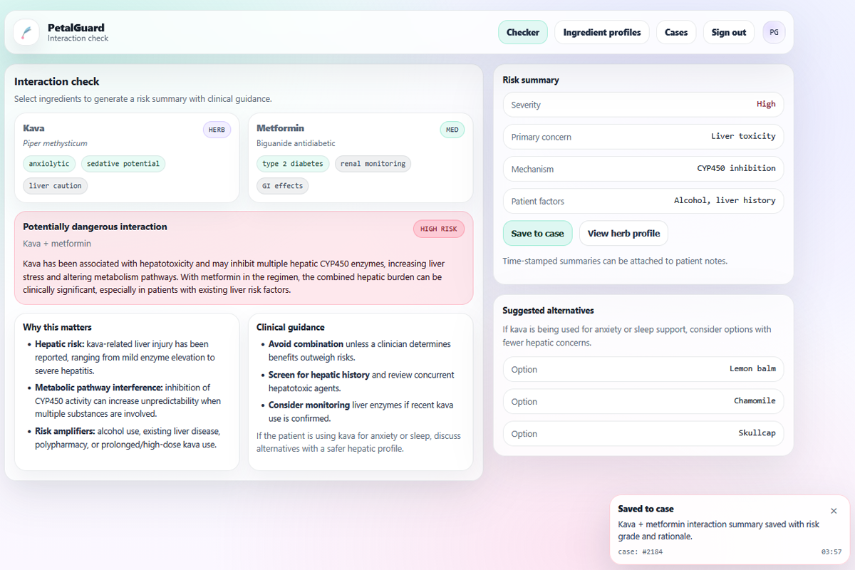Dismiss the Saved to case notification
This screenshot has width=855, height=570.
(834, 511)
